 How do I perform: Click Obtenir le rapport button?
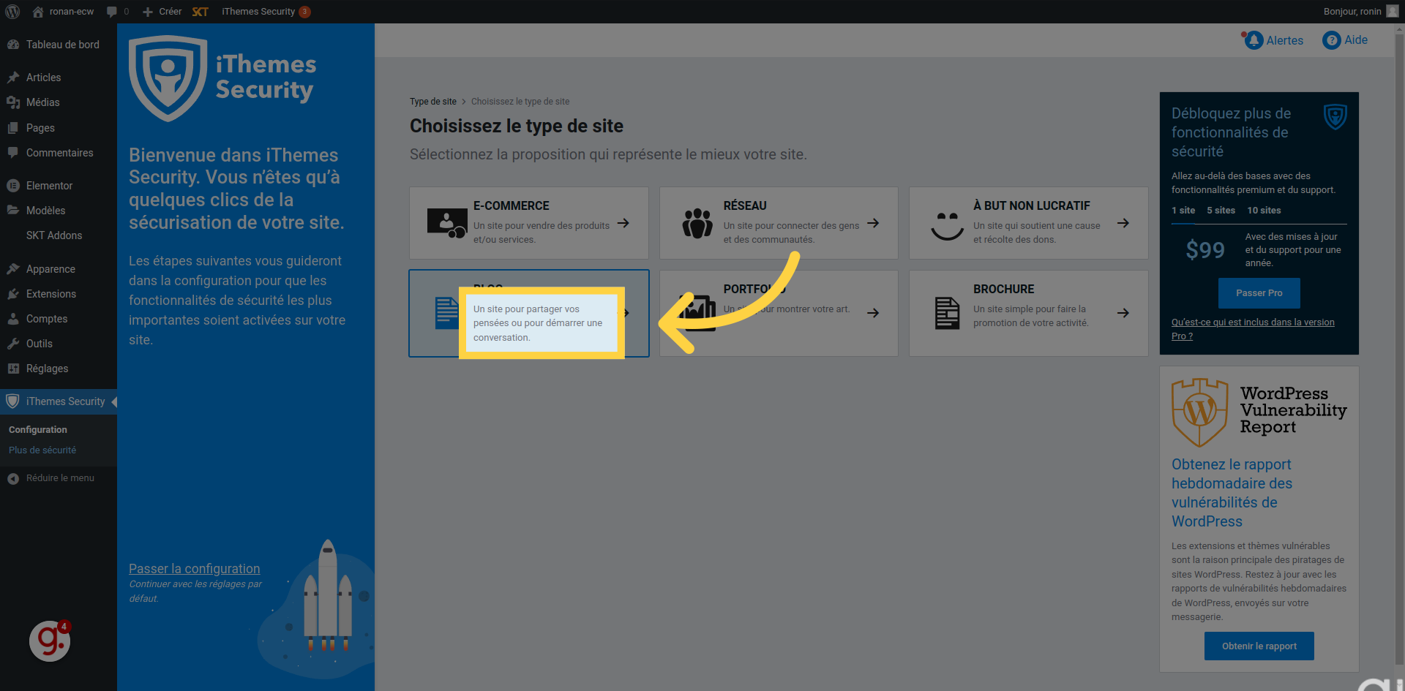point(1259,646)
